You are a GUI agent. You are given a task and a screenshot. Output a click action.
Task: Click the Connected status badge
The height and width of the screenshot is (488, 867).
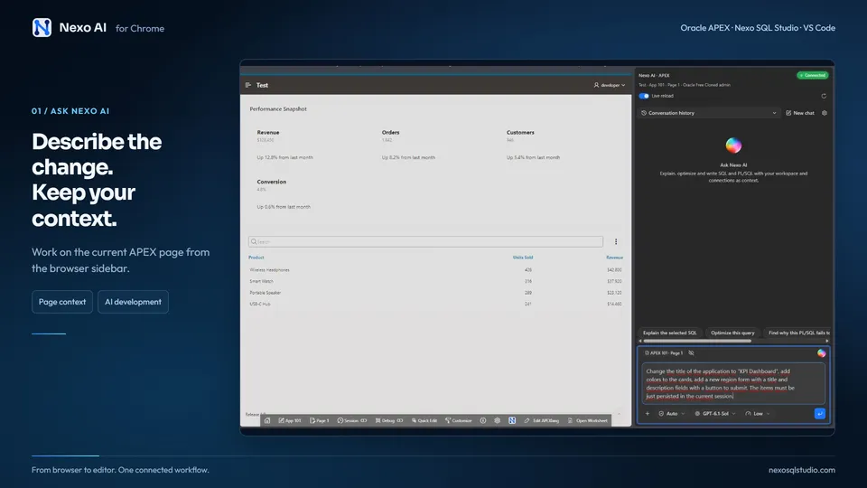coord(812,75)
